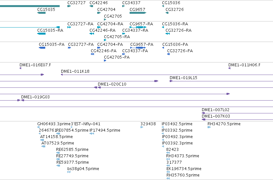Click the RE62585.5prime EST label
Image resolution: width=273 pixels, height=180 pixels.
[72, 150]
